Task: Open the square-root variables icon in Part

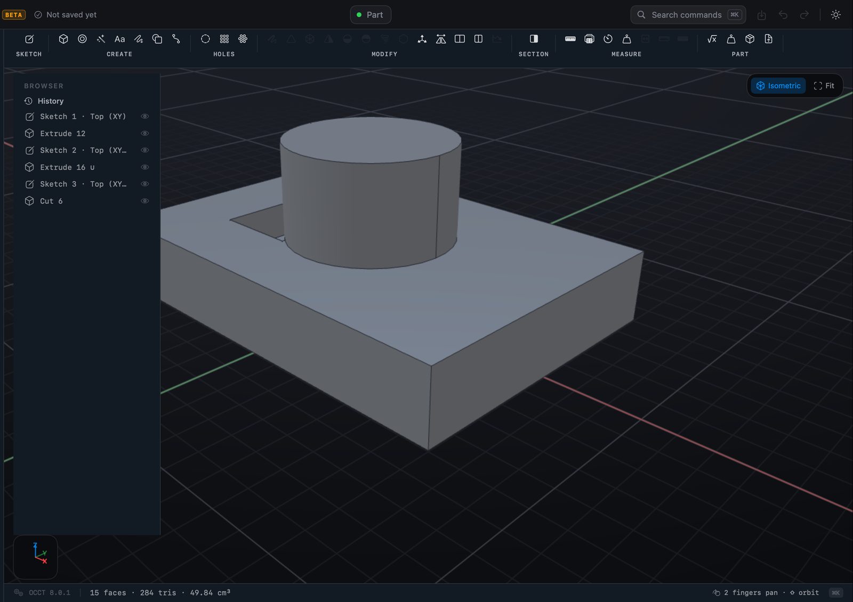Action: pos(712,39)
